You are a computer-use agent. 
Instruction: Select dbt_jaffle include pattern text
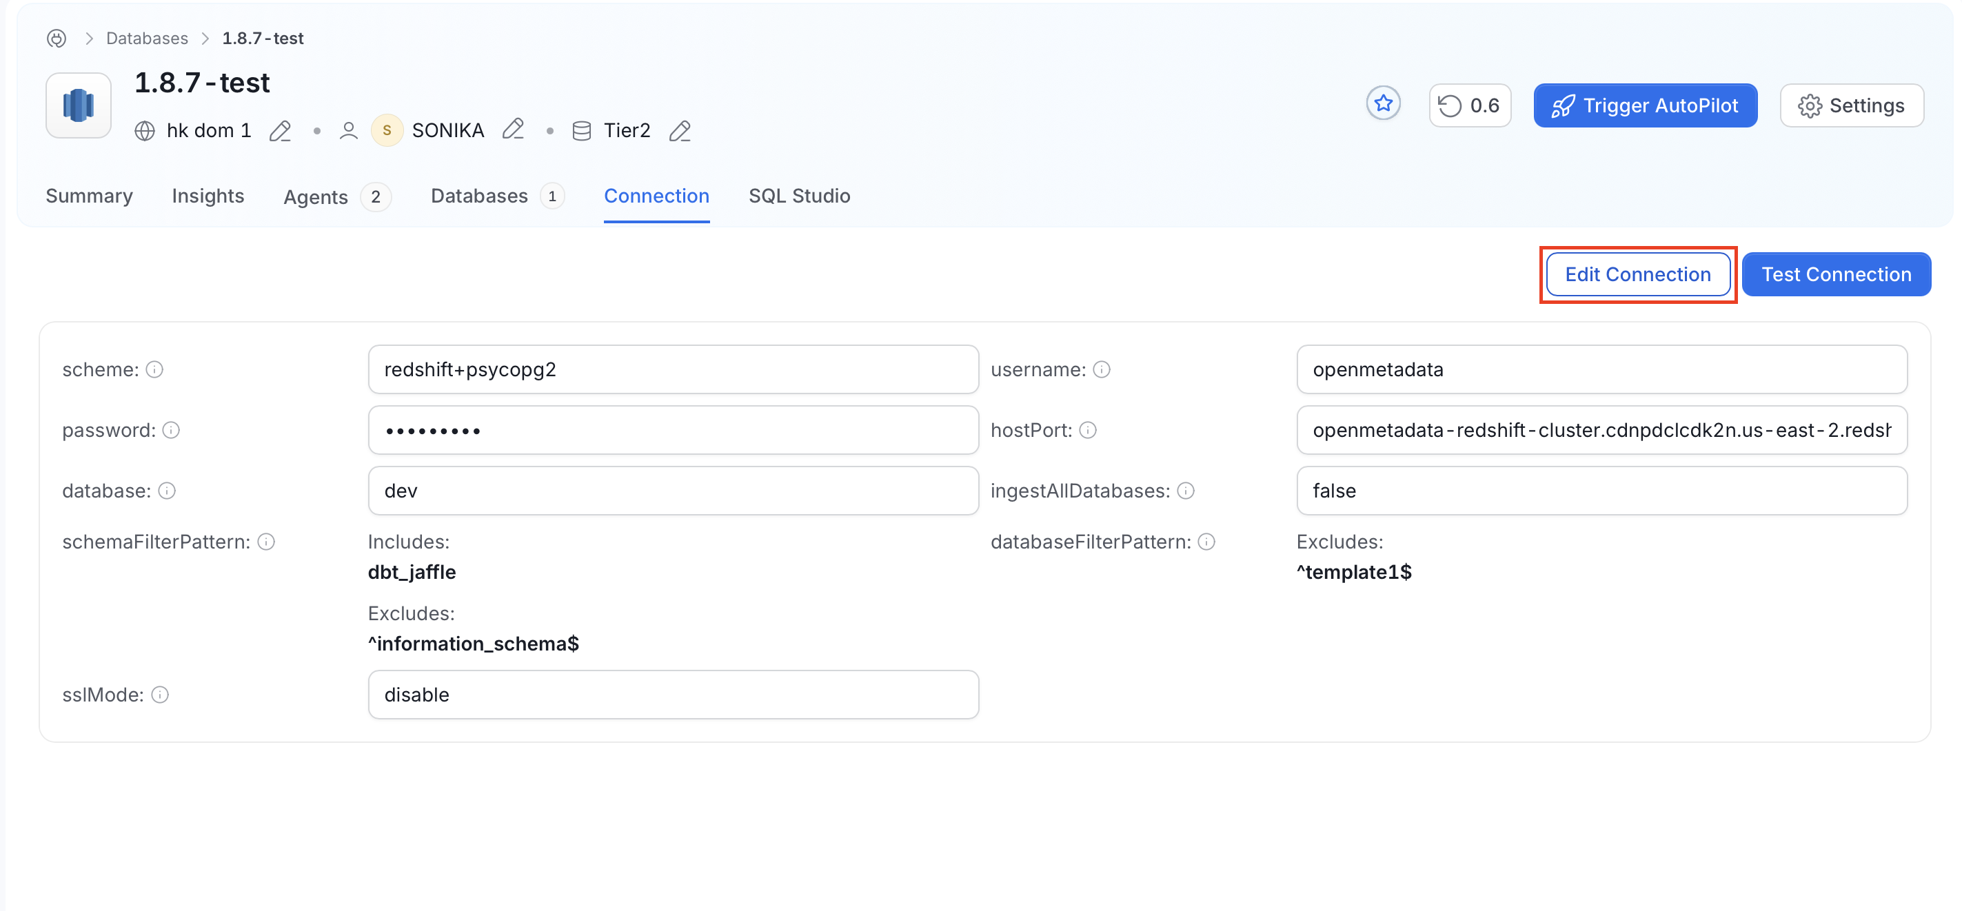point(412,573)
